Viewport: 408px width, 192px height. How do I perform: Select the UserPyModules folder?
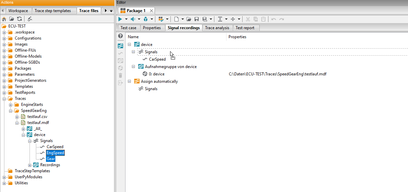[29, 177]
